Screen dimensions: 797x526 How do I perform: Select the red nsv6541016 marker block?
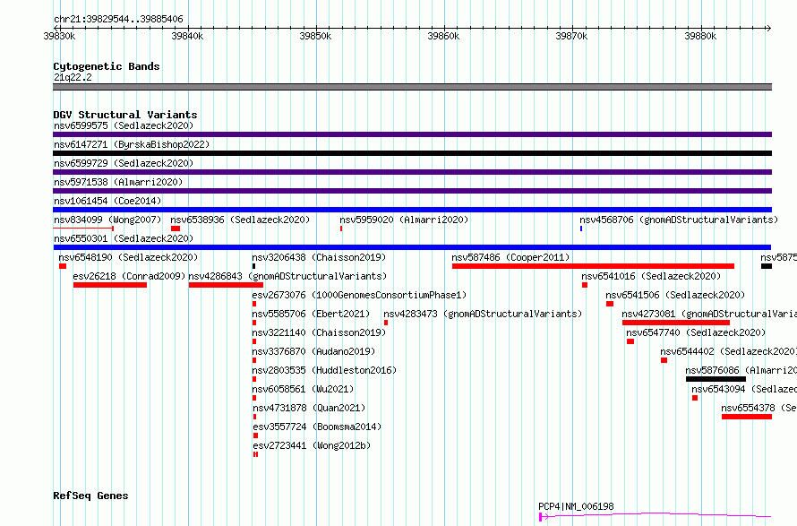click(585, 285)
